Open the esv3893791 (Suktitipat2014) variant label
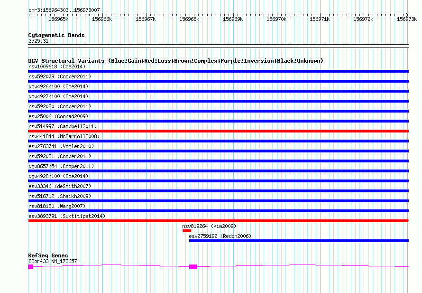The image size is (422, 293). click(x=67, y=216)
